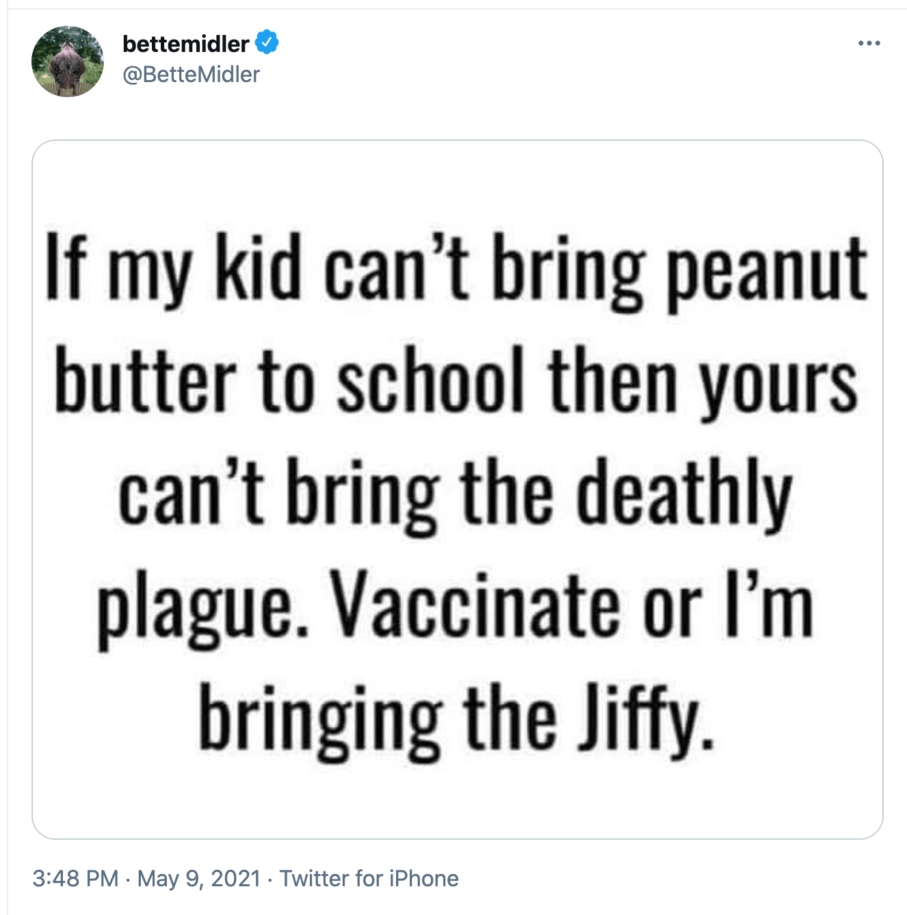Click the word 'school' in the meme
This screenshot has width=907, height=915.
tap(431, 381)
